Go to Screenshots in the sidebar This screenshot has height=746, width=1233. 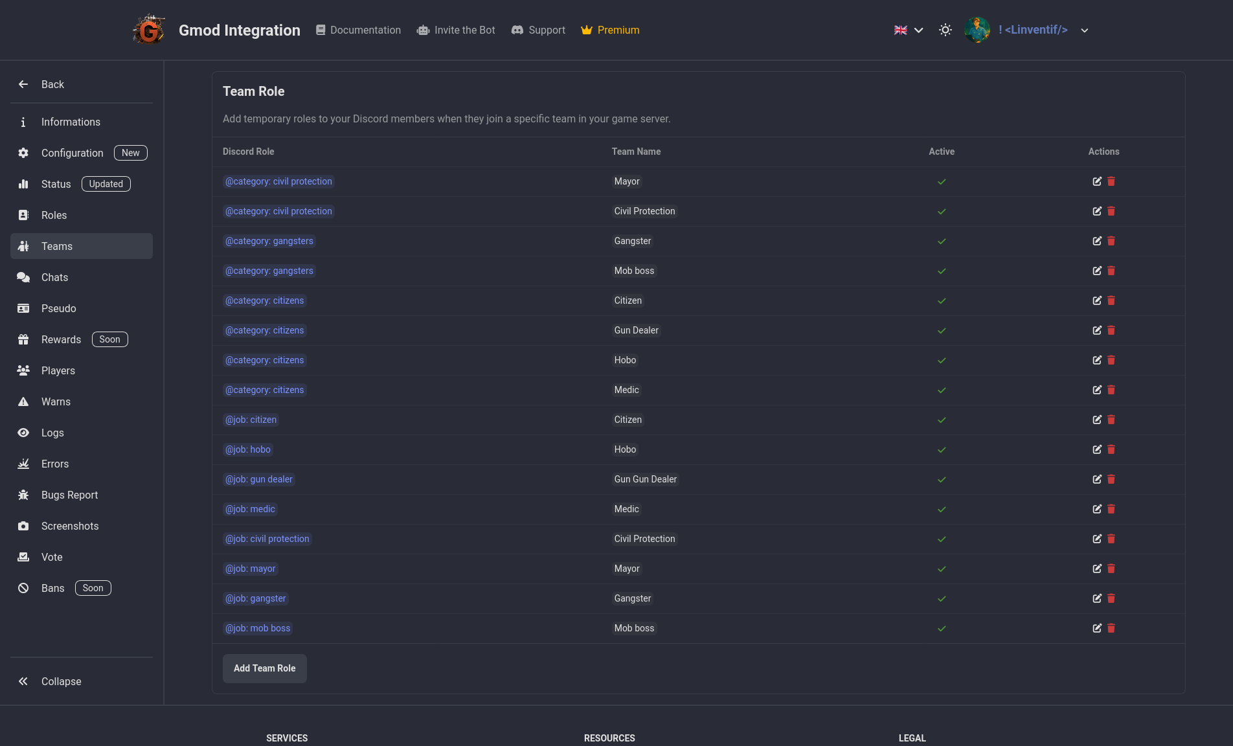click(x=70, y=526)
